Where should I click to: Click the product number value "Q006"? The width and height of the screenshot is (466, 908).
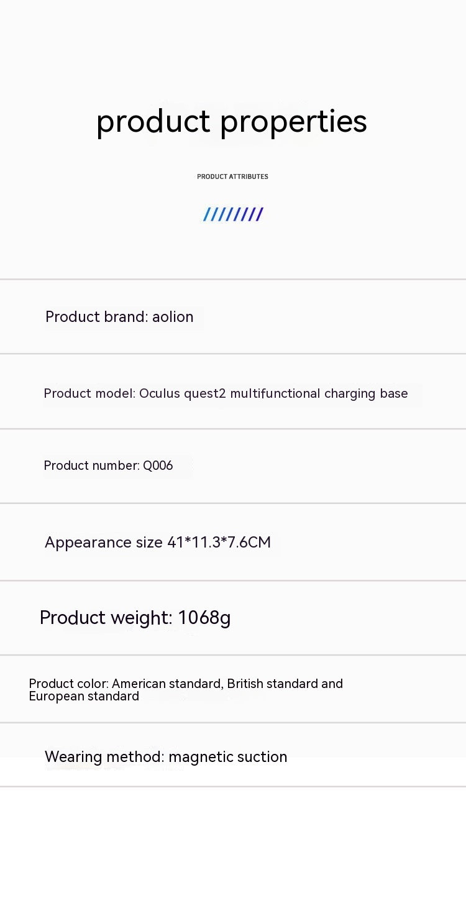pyautogui.click(x=158, y=465)
